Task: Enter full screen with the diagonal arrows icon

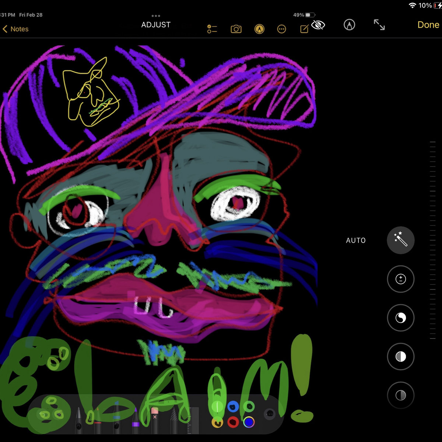Action: point(379,25)
